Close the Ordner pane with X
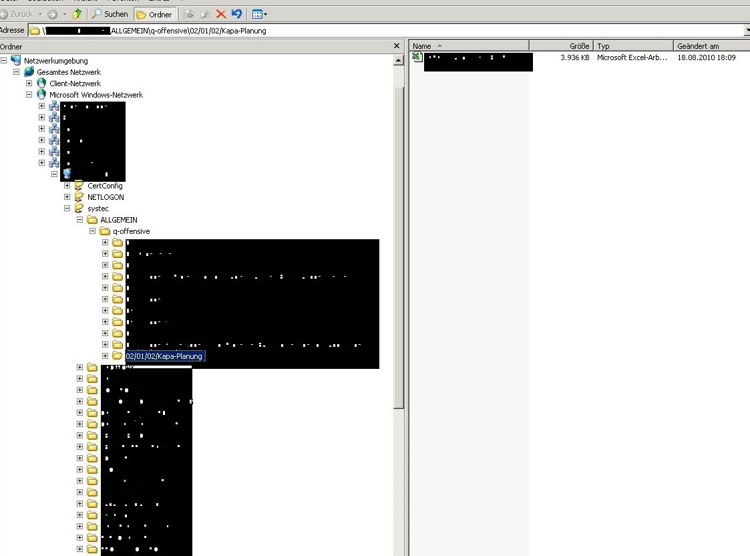The height and width of the screenshot is (556, 750). coord(397,46)
